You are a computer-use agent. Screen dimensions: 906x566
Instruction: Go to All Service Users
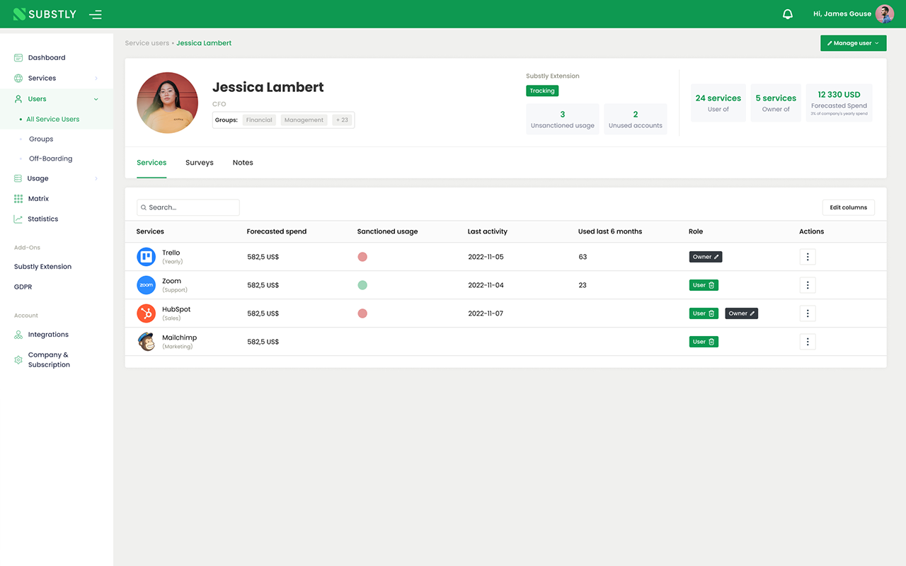point(53,119)
